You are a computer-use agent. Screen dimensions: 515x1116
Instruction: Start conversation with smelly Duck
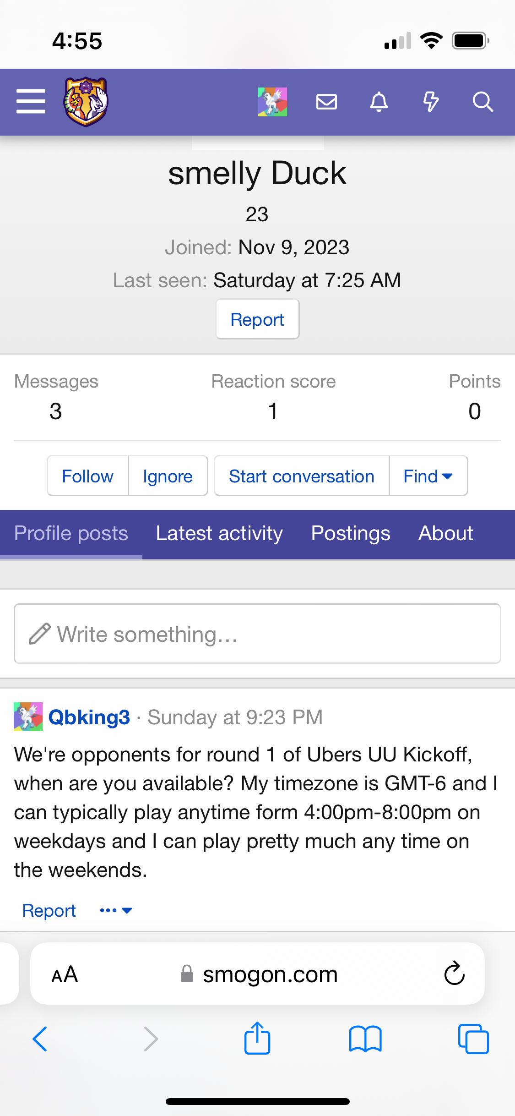[302, 476]
